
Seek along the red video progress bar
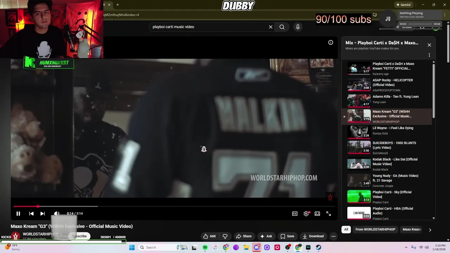pos(174,206)
